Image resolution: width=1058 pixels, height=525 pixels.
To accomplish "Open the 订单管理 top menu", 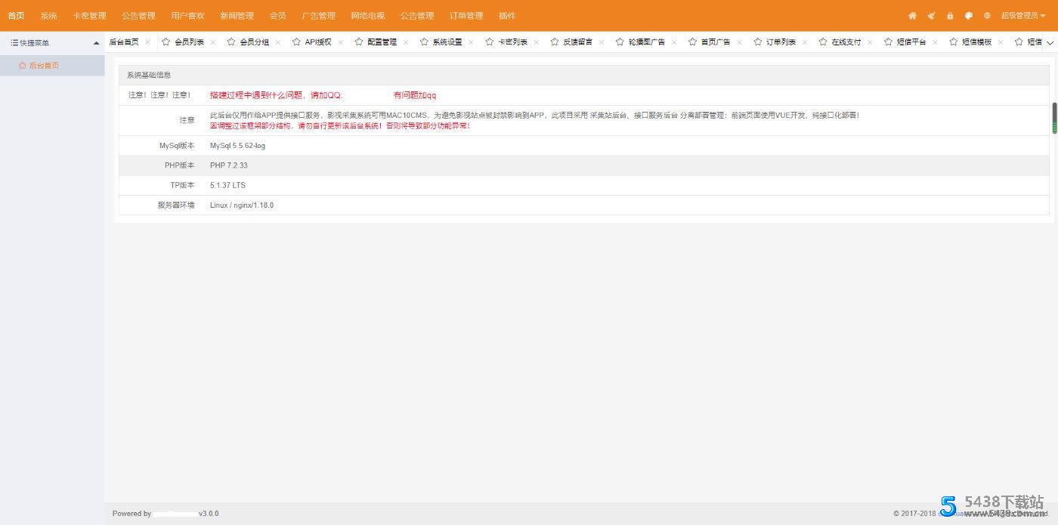I will pos(466,16).
